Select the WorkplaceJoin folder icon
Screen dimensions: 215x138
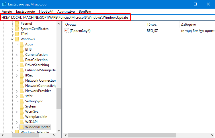pos(21,117)
